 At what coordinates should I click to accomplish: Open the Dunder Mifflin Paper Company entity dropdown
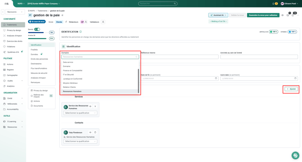(43, 4)
